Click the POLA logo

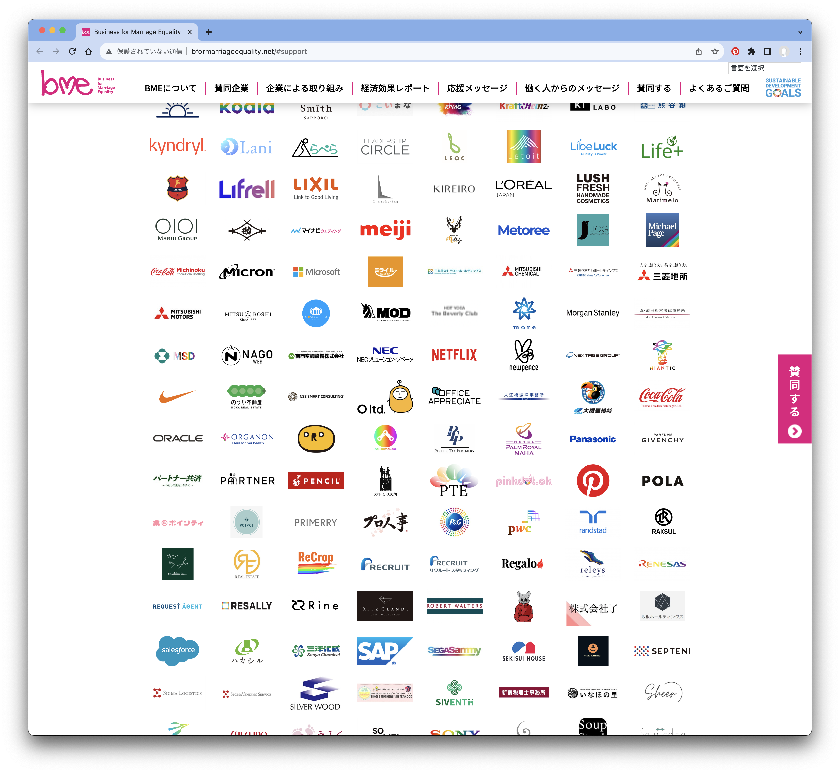click(x=663, y=481)
